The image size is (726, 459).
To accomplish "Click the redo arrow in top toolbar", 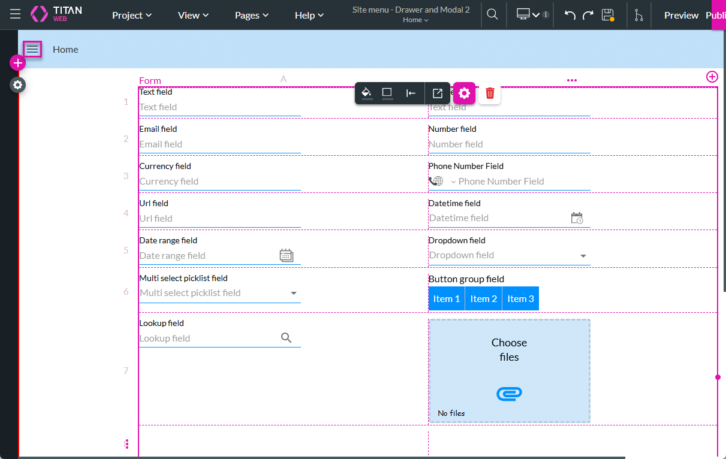I will tap(588, 15).
